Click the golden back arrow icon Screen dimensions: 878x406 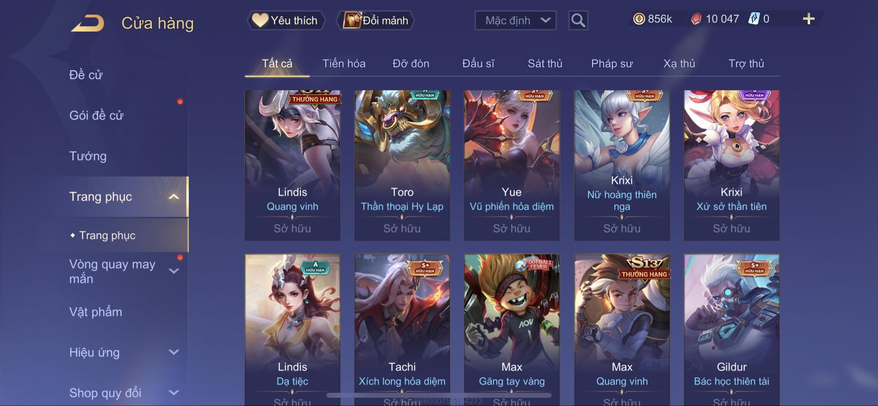point(88,23)
